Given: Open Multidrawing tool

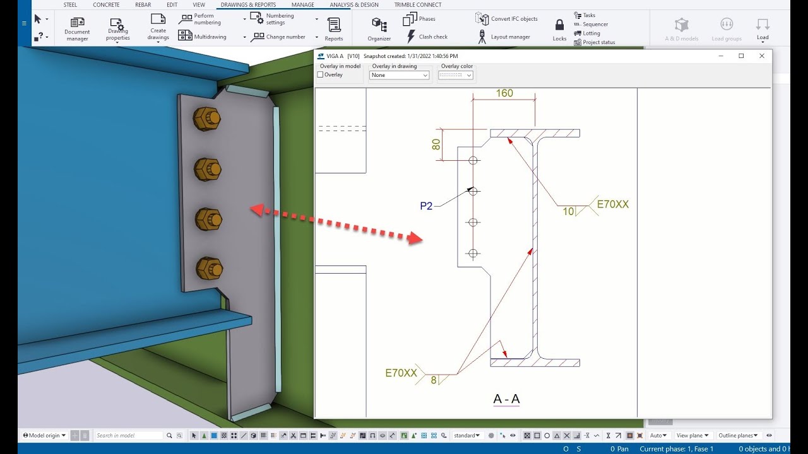Looking at the screenshot, I should tap(203, 37).
